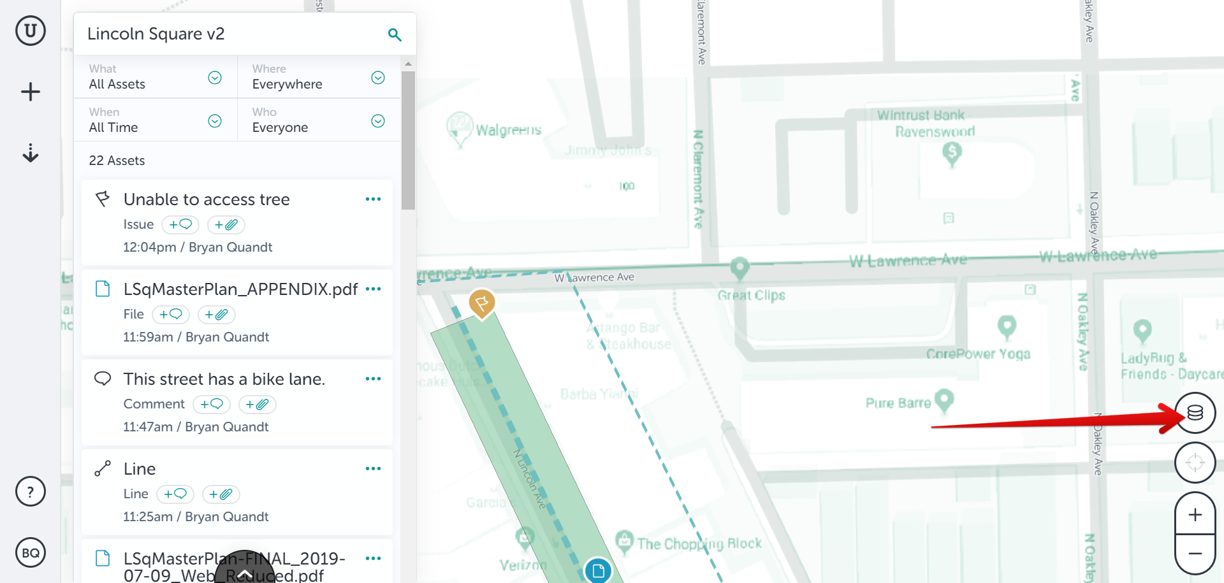Click the download arrow icon in sidebar

point(31,153)
